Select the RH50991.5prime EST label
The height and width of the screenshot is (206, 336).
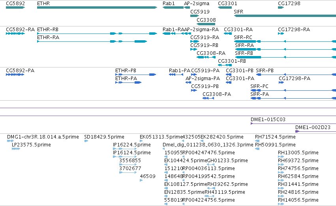click(x=275, y=145)
